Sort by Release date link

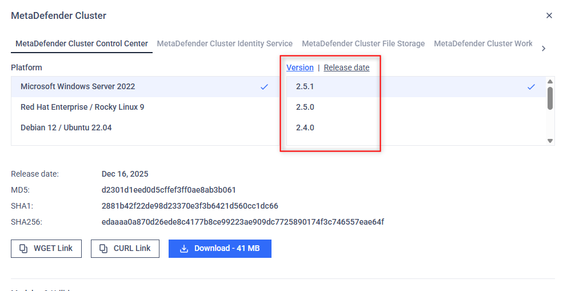click(x=346, y=67)
